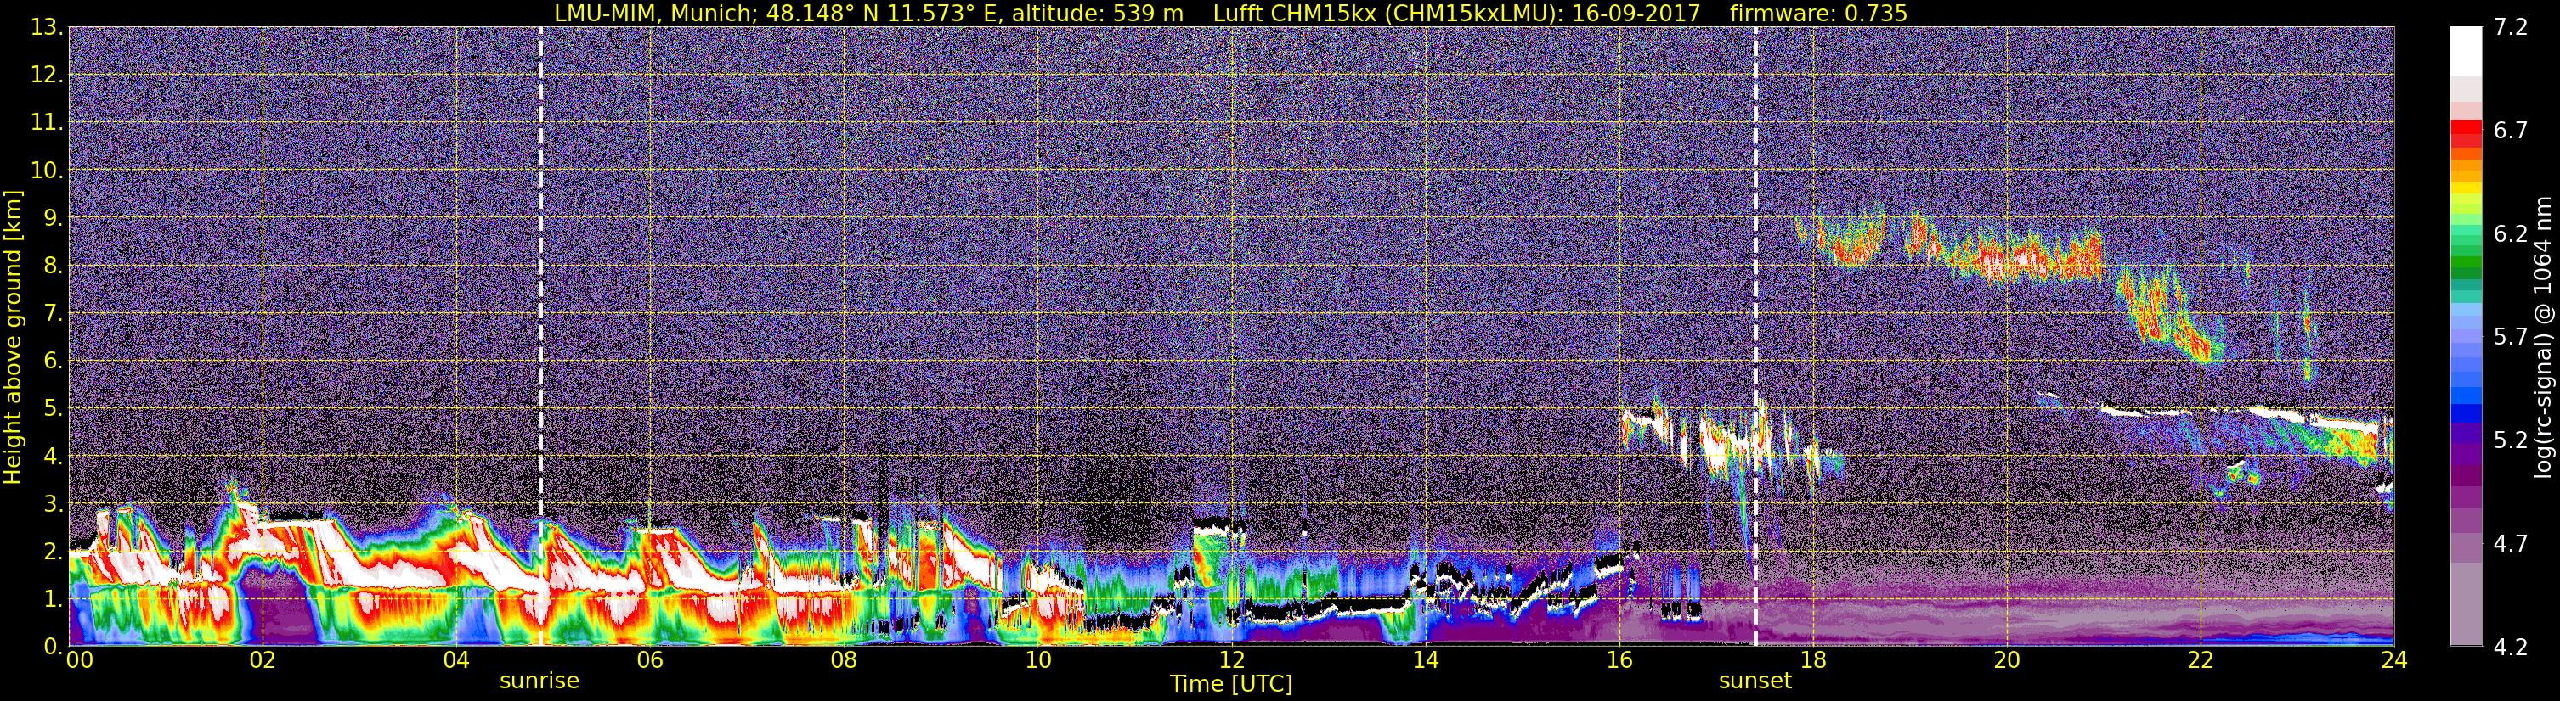Click the '12' time axis tick label
This screenshot has height=701, width=2560.
click(x=1231, y=661)
